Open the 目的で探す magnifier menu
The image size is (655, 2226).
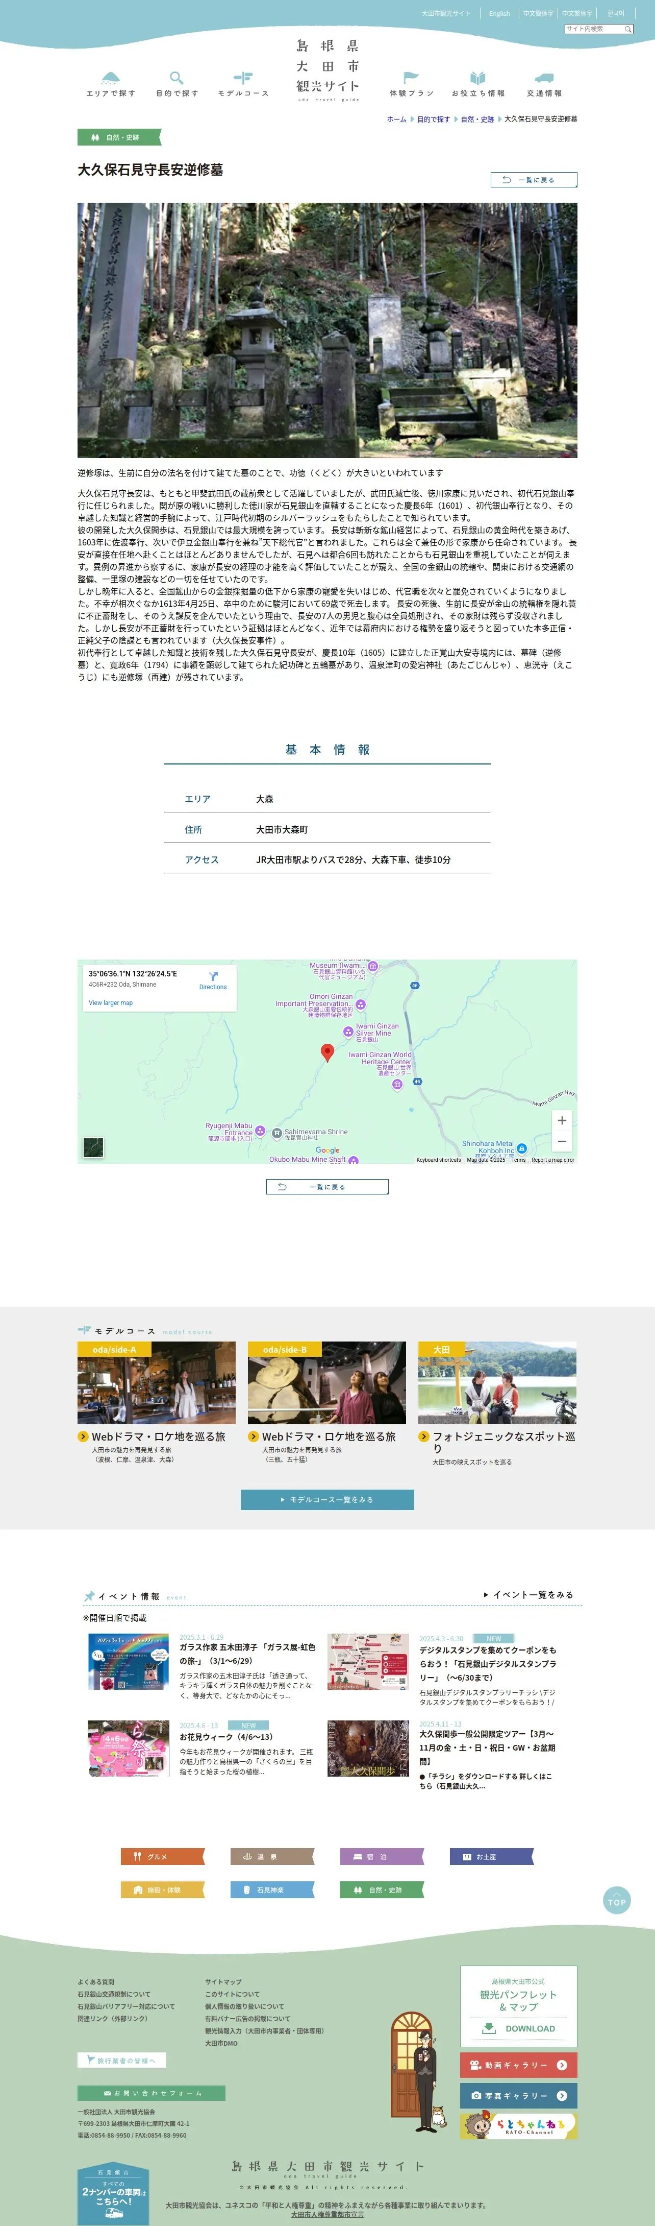coord(177,83)
